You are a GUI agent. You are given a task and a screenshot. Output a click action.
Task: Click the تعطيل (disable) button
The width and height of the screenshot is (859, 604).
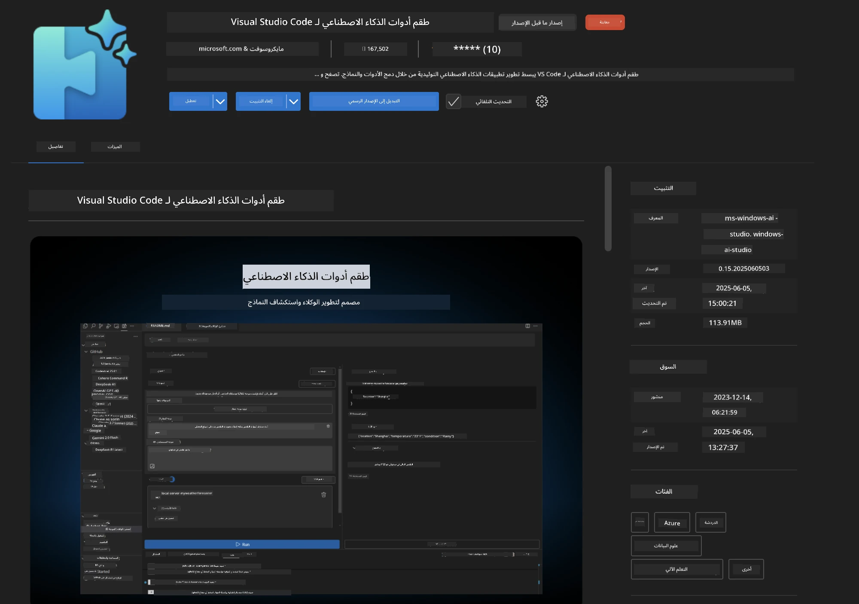191,101
